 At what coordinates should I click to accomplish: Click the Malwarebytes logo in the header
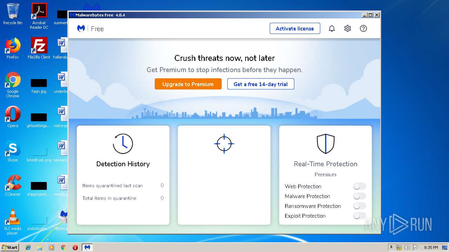tap(81, 28)
